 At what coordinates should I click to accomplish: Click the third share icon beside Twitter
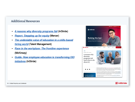(90, 69)
